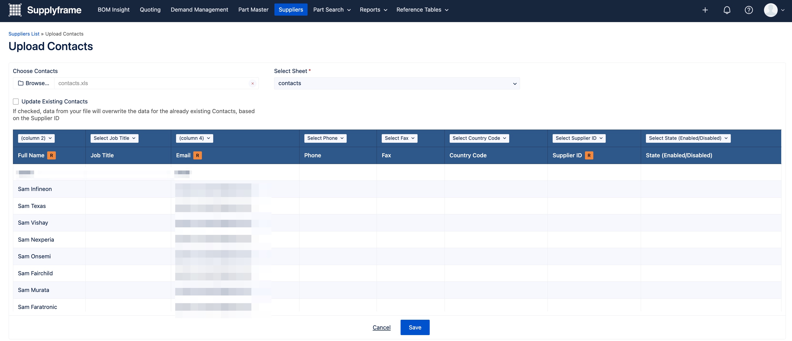Click the Fax column header
792x341 pixels.
(386, 155)
